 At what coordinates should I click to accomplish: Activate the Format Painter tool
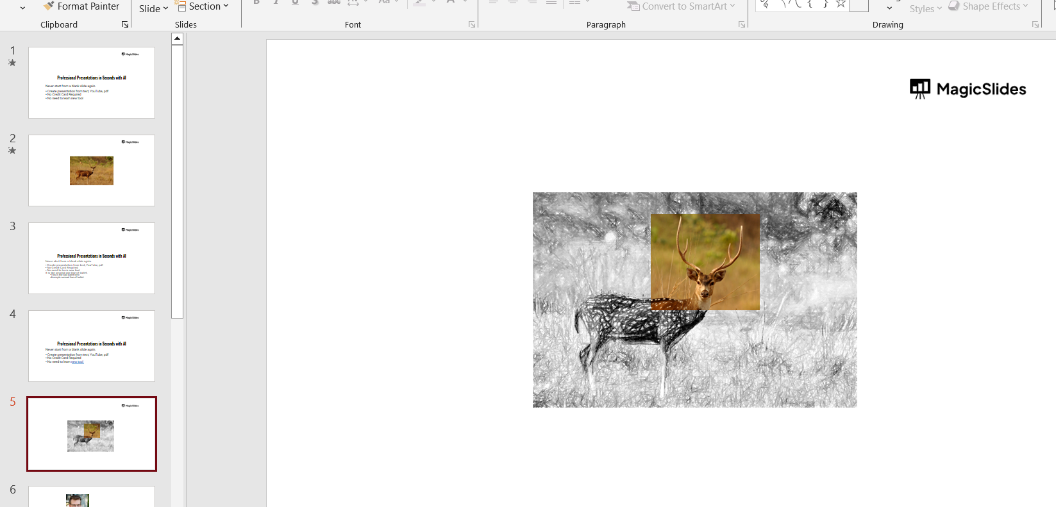point(81,6)
